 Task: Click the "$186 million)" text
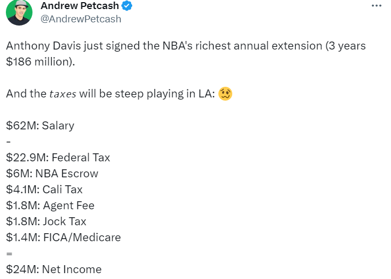coord(41,62)
